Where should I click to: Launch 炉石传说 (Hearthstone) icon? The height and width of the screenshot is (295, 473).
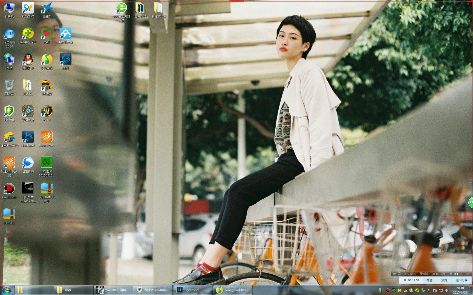click(28, 113)
